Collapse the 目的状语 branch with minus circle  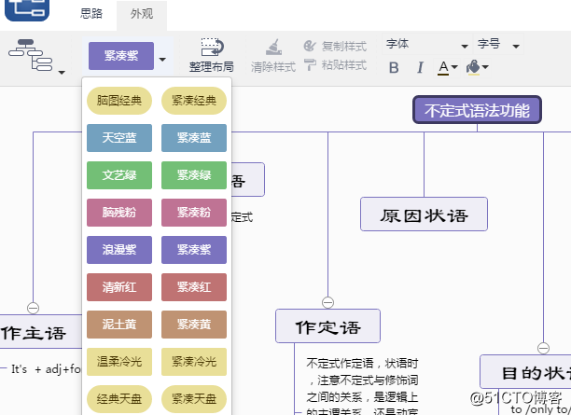pyautogui.click(x=543, y=348)
